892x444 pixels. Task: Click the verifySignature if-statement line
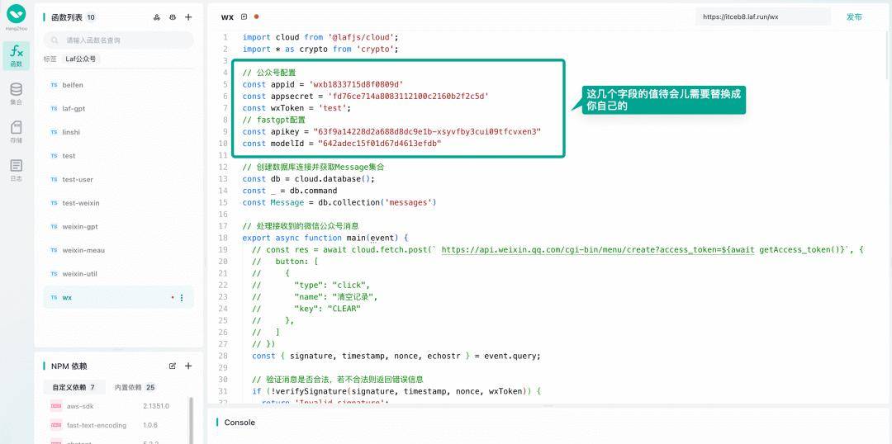[396, 391]
